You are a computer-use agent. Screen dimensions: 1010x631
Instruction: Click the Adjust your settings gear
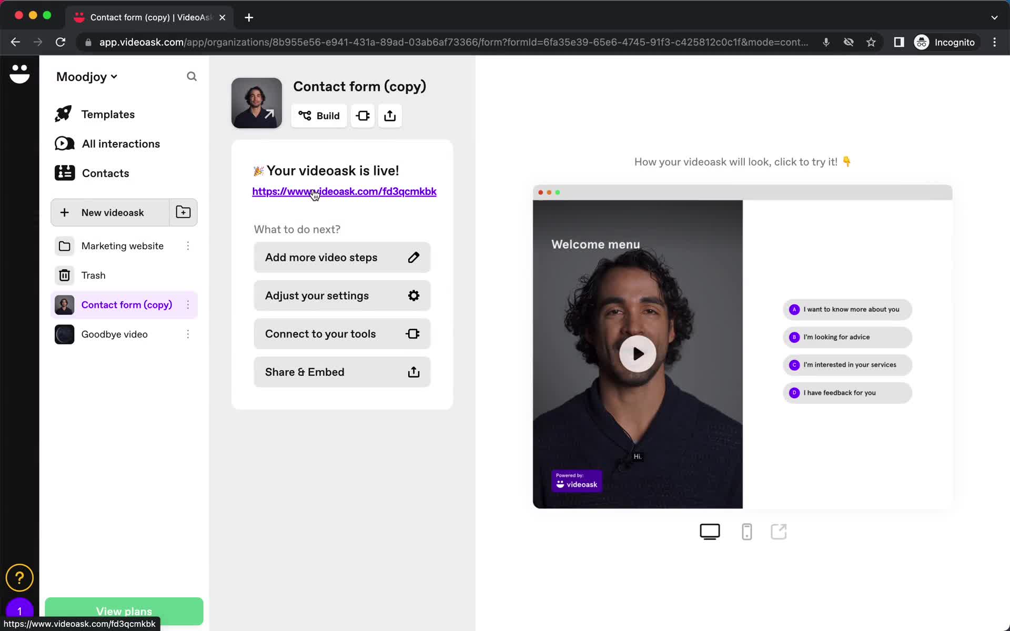[414, 295]
